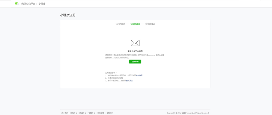
Task: Click the 重新发送 resend link
Action: [129, 81]
